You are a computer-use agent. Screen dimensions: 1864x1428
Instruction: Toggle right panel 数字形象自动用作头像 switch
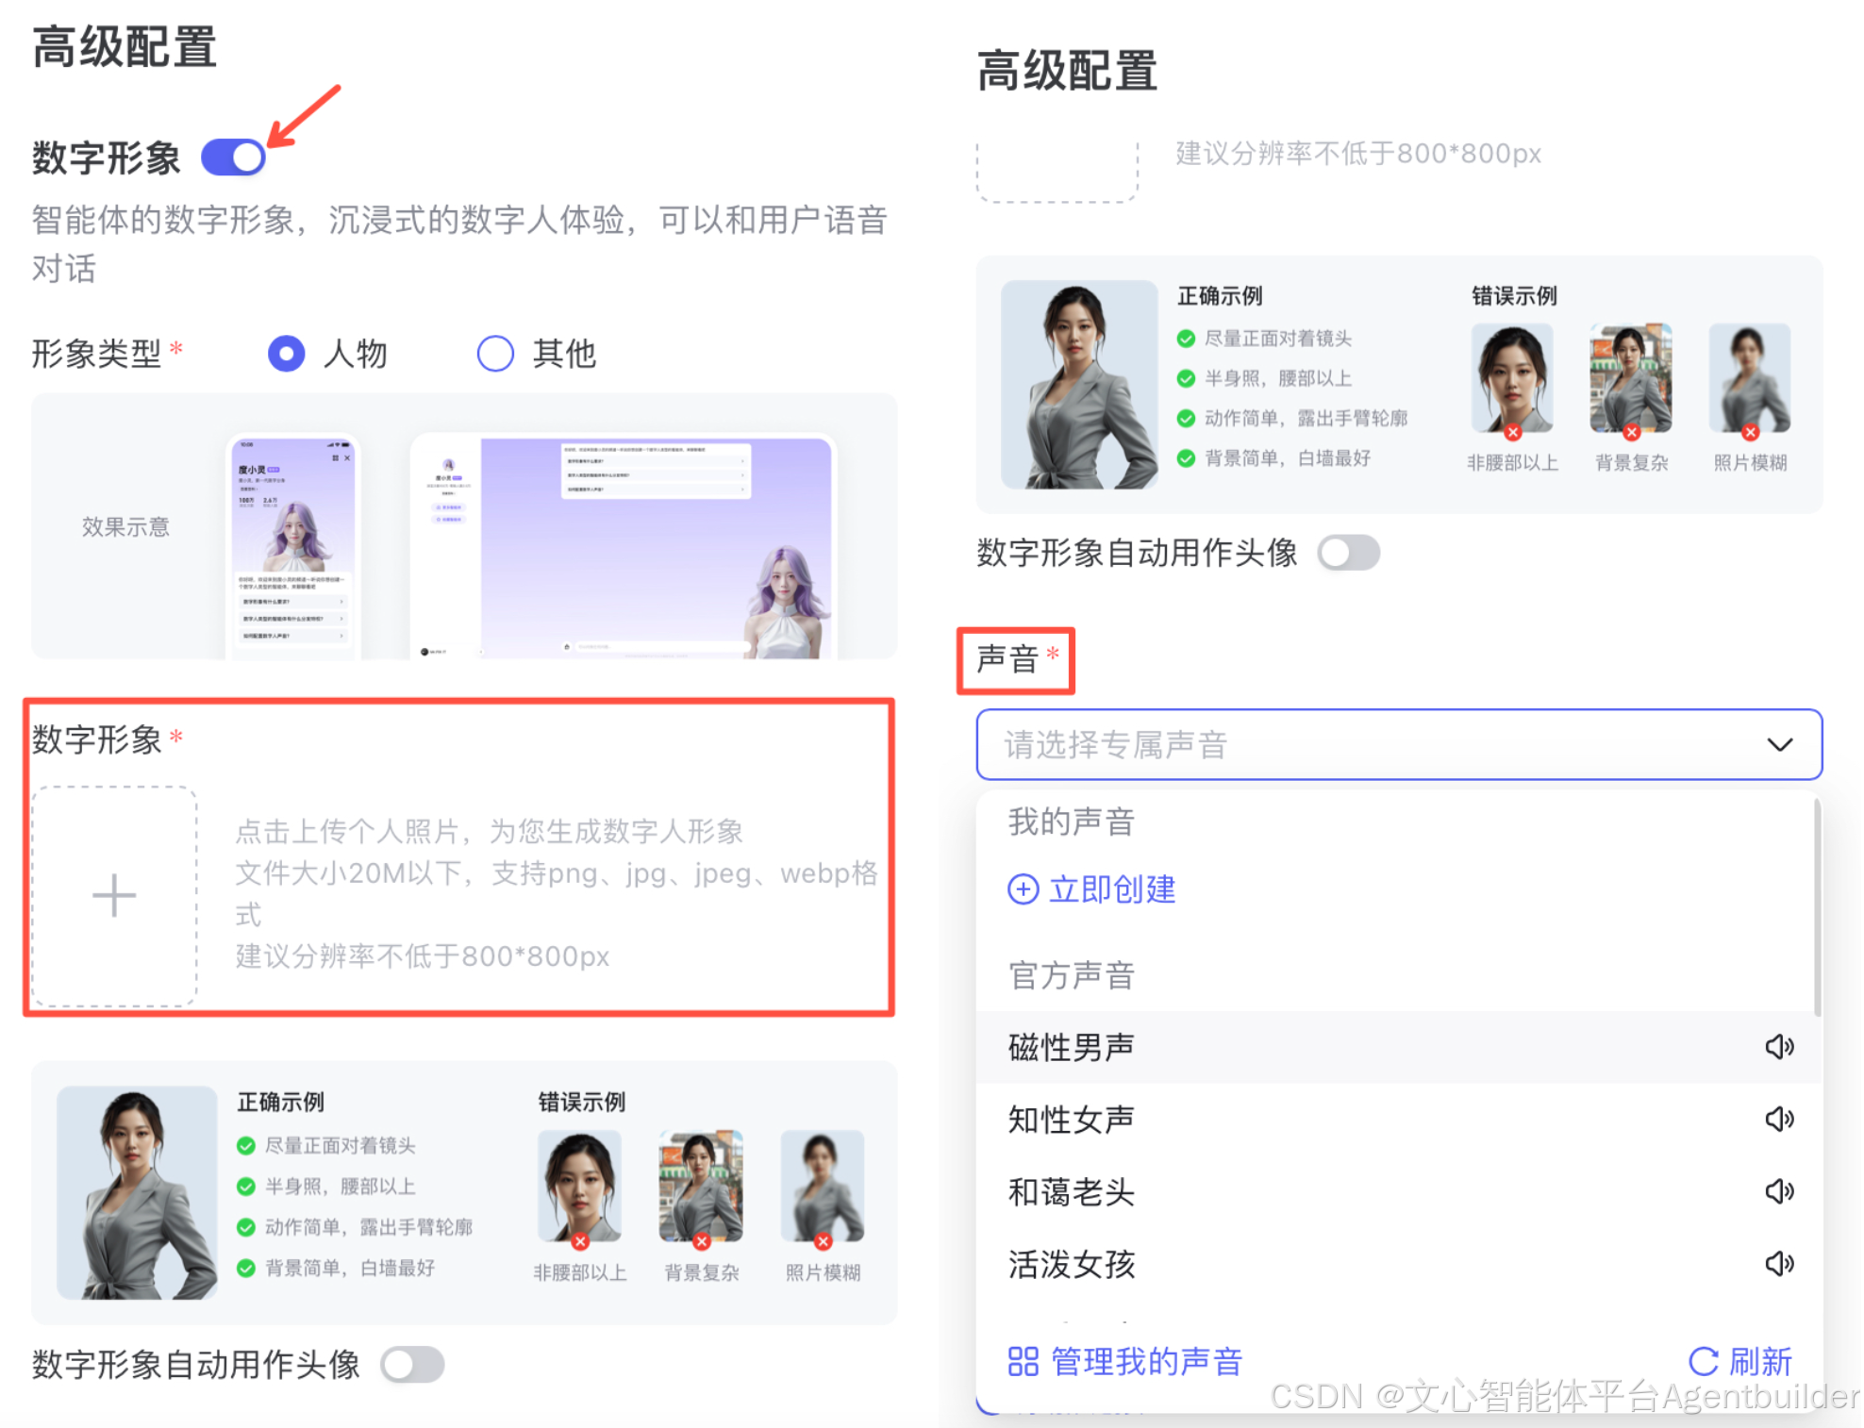click(x=1349, y=553)
